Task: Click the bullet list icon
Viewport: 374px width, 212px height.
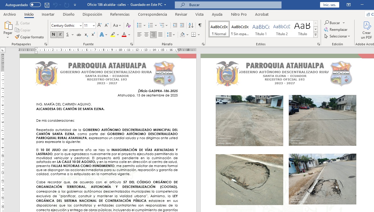Action: 139,25
